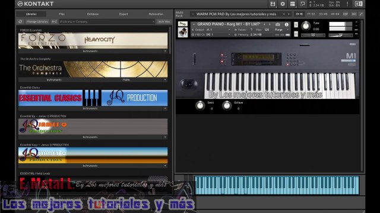Viewport: 380px width, 213px height.
Task: Refresh library list icon
Action: [x=20, y=21]
